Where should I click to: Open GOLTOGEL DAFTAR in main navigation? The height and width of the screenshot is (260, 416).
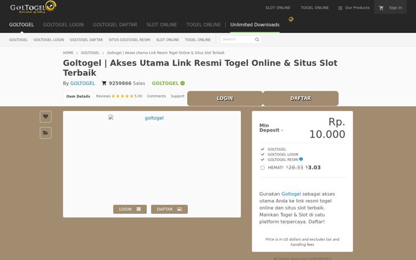point(115,25)
